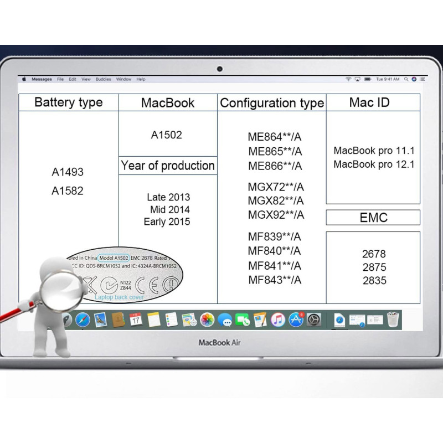
Task: Click configuration MGX92**/A
Action: point(276,215)
